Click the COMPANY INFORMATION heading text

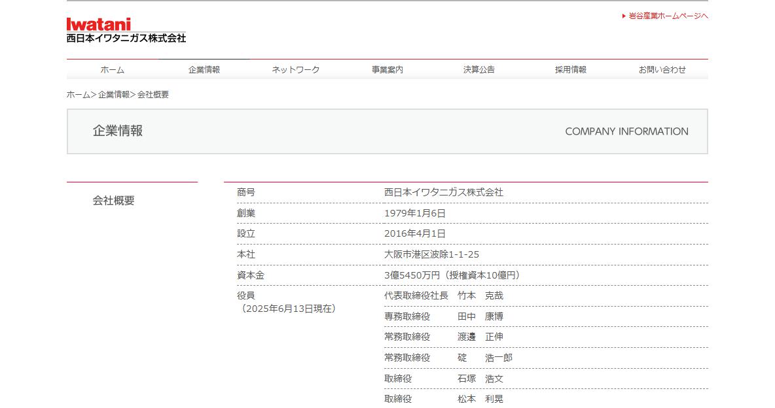[626, 131]
